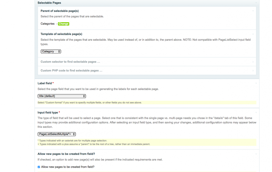Click the collapse chevron for Selectable Pages
This screenshot has width=272, height=172.
click(256, 3)
